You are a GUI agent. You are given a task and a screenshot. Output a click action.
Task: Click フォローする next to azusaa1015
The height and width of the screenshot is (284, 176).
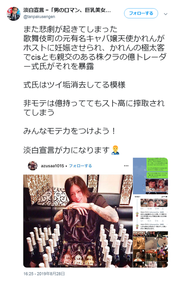[81, 166]
